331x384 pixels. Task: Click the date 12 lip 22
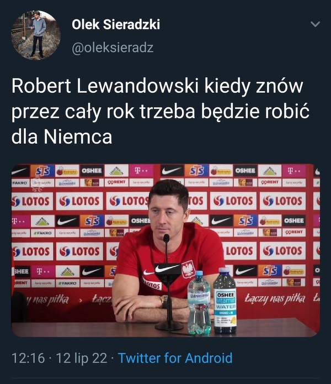pos(82,358)
